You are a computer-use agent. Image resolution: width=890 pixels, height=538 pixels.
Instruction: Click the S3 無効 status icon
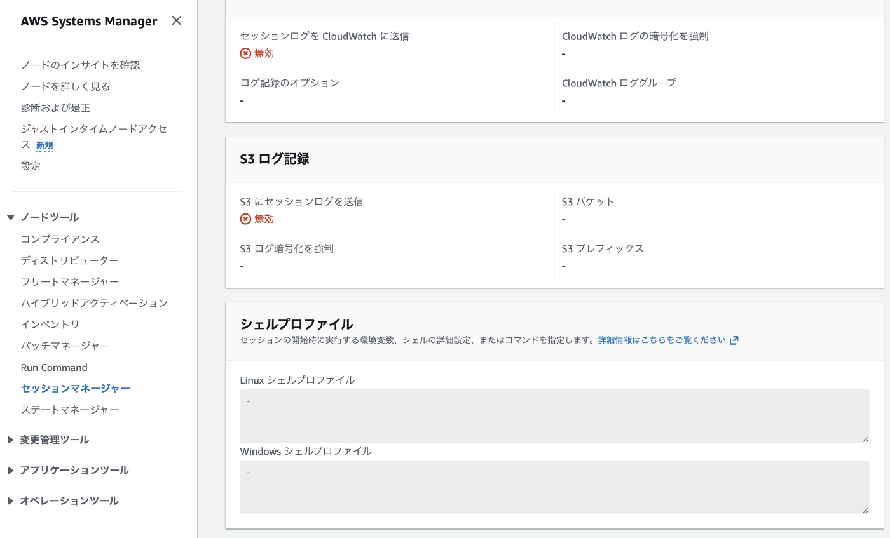[245, 219]
